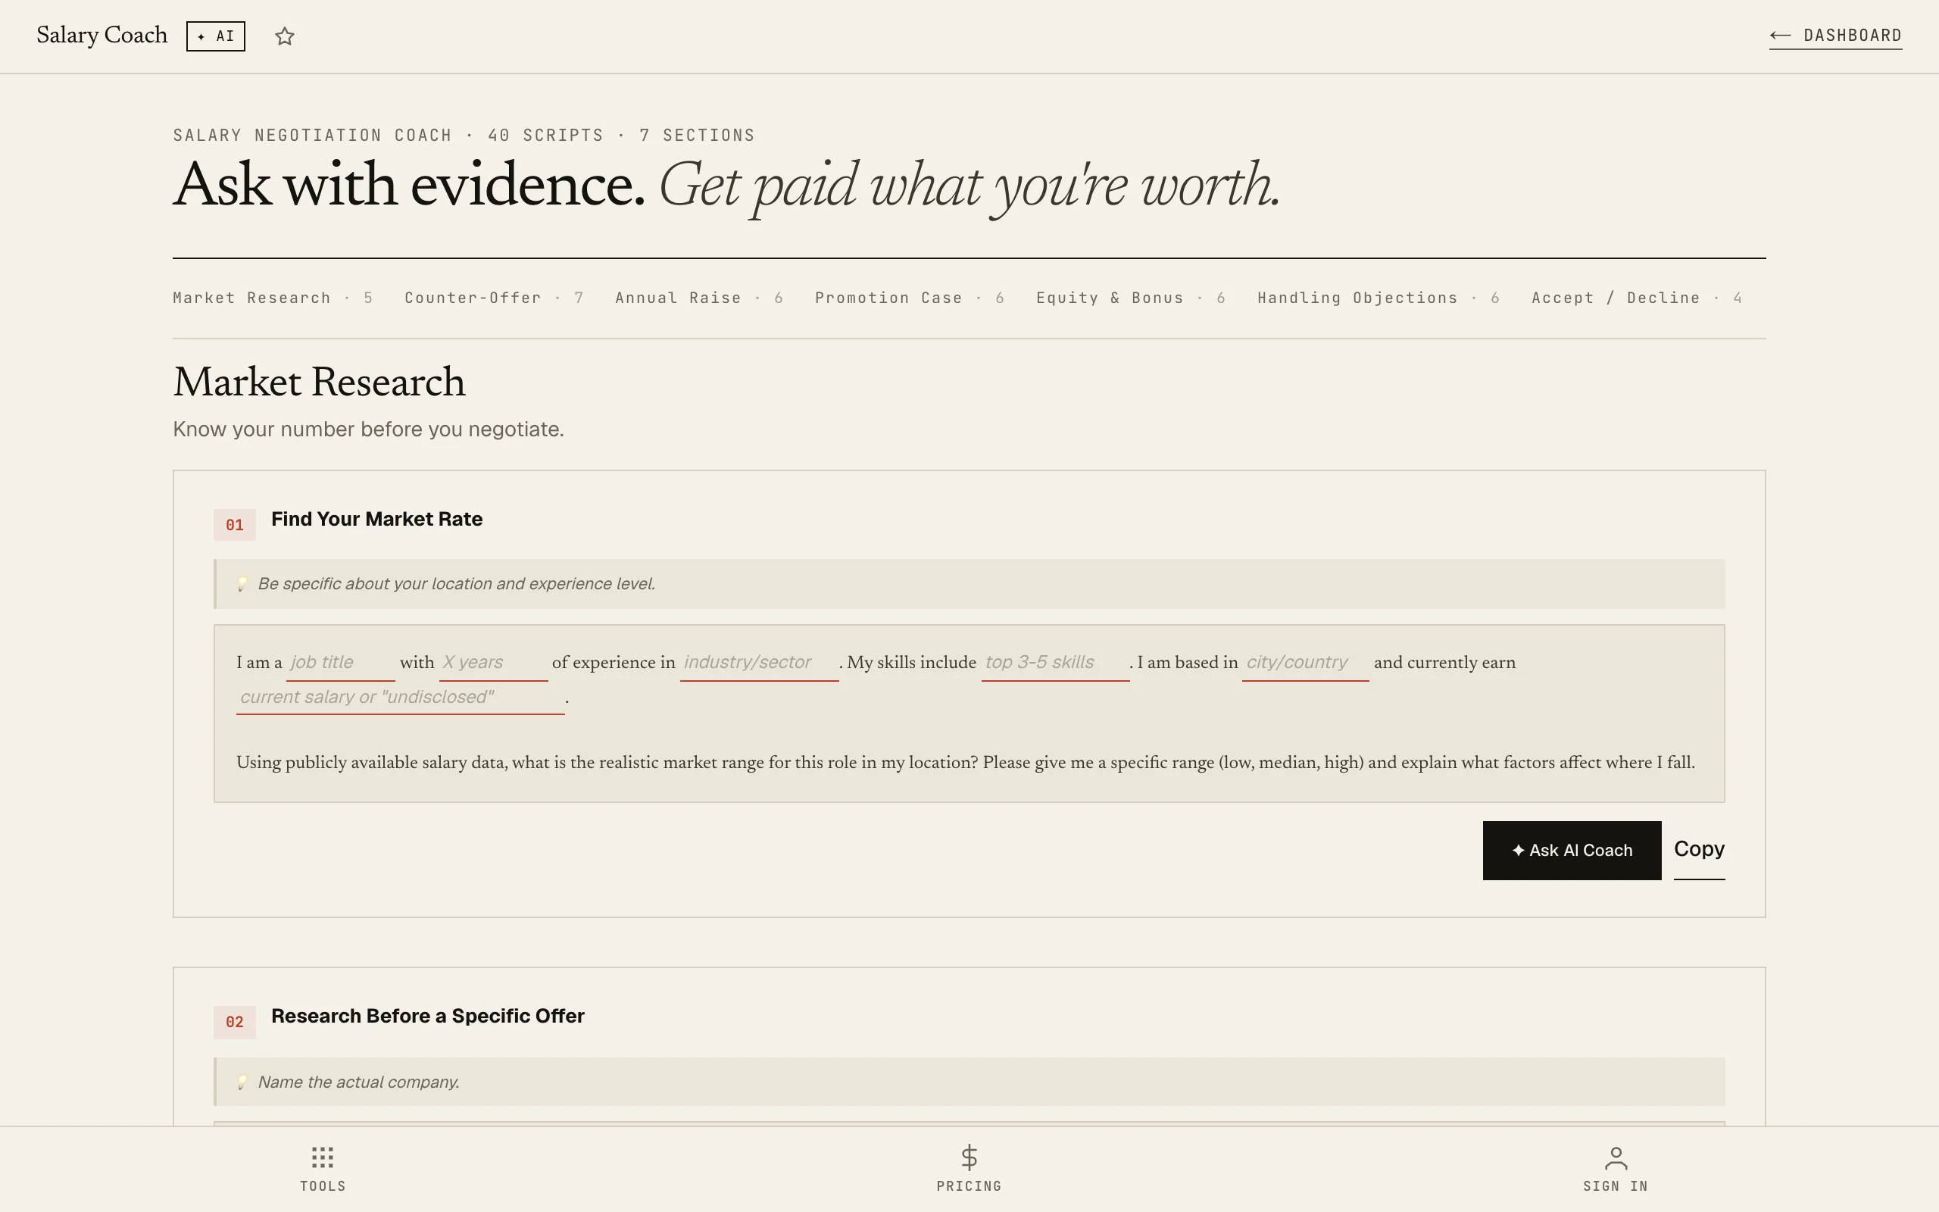This screenshot has height=1212, width=1939.
Task: Click the AI badge next to Salary Coach
Action: (x=216, y=36)
